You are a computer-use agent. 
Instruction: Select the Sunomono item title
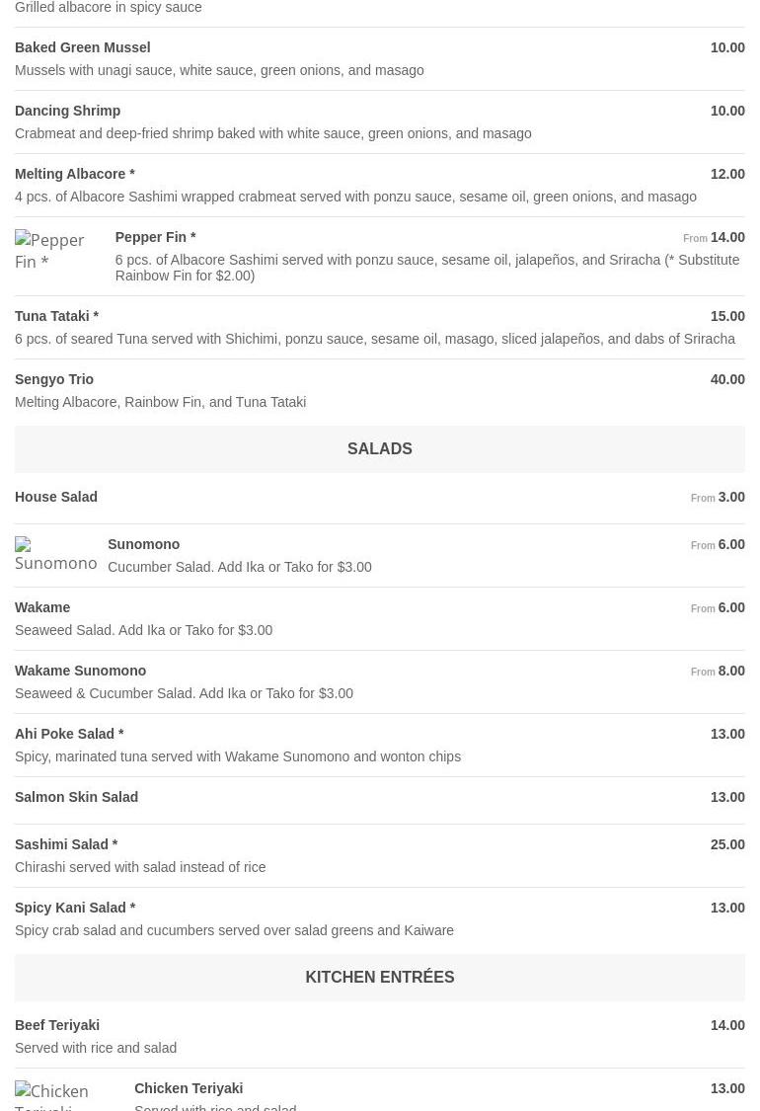[x=144, y=544]
